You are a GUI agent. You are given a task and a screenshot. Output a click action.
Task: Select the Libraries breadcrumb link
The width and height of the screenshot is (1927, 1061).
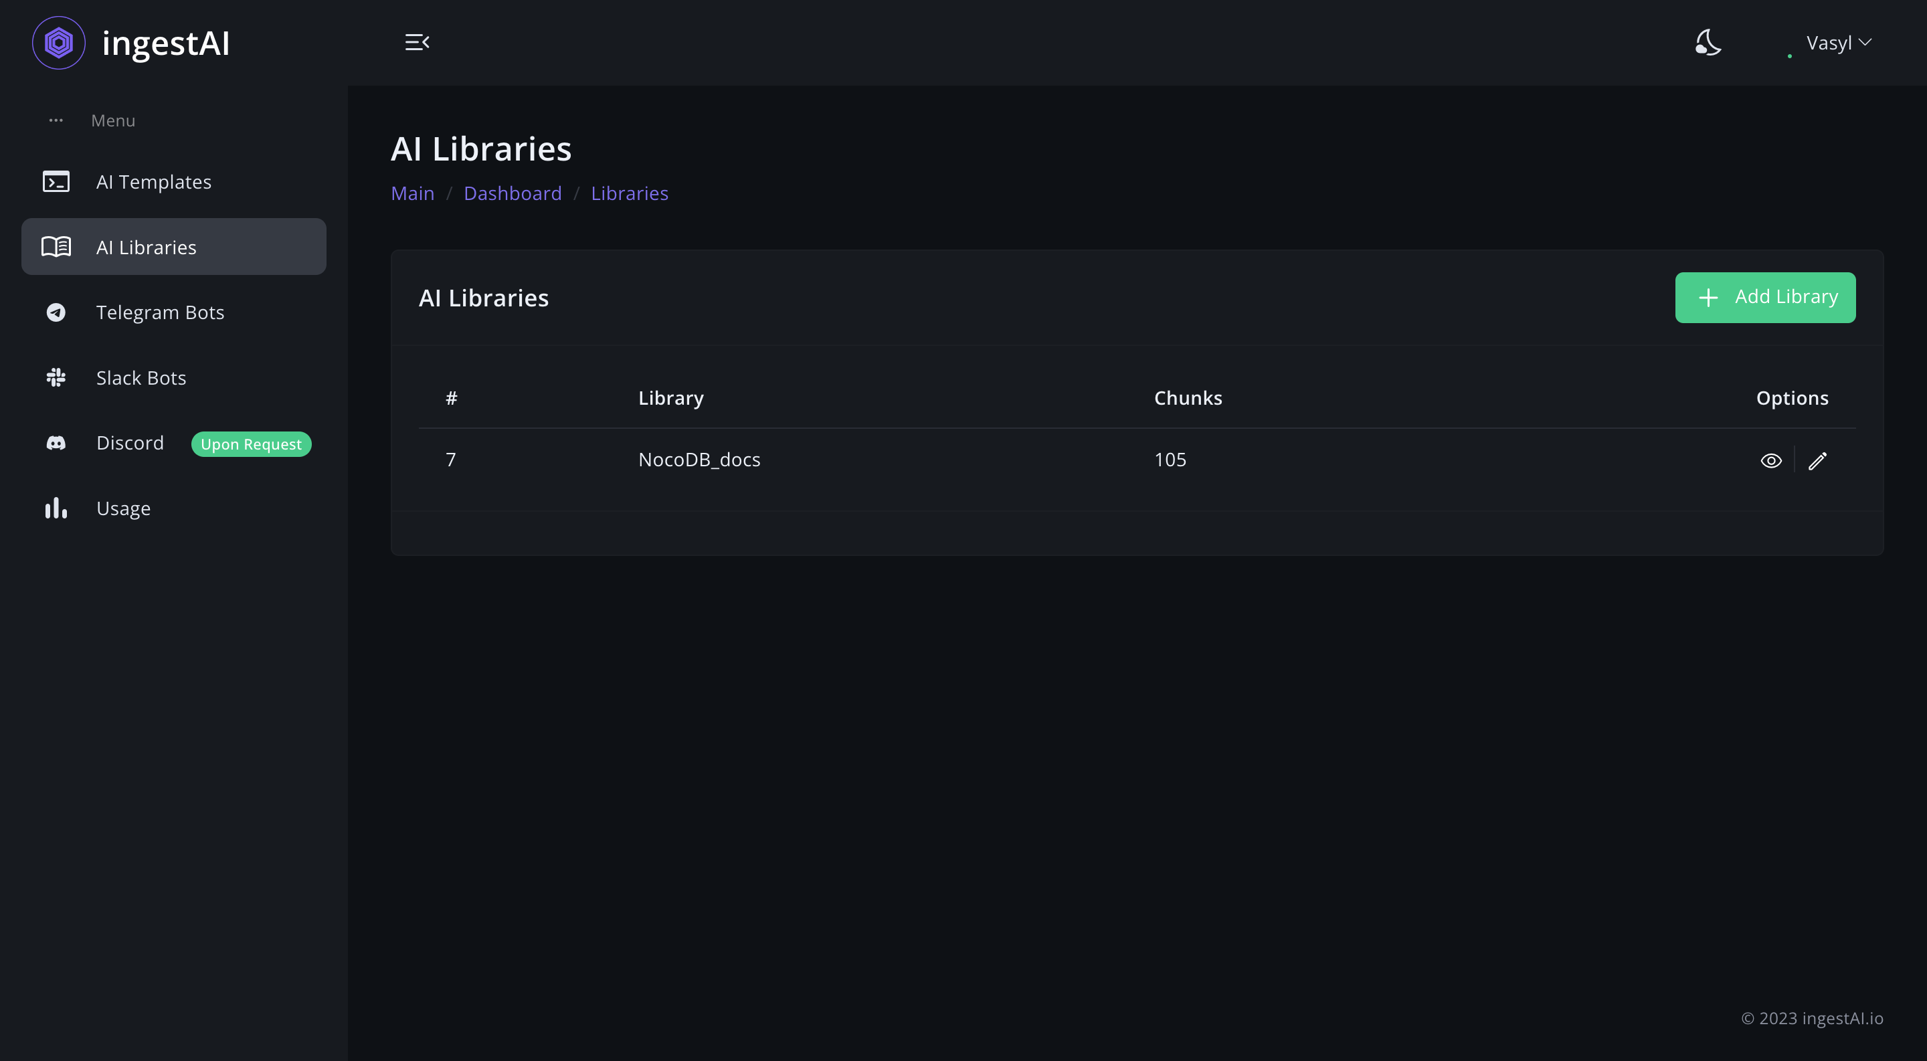coord(629,193)
